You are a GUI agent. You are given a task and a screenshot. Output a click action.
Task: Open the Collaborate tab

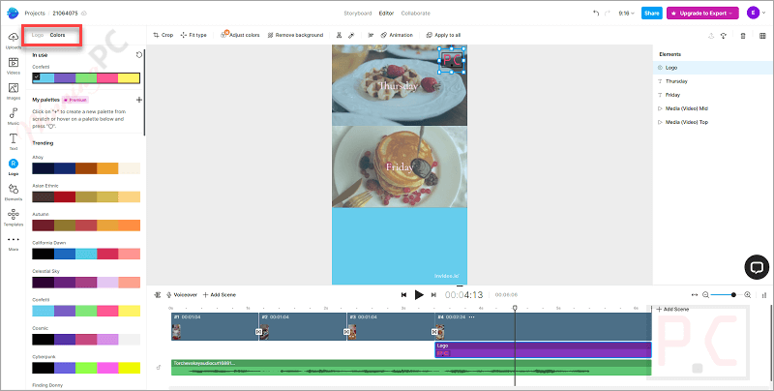point(416,14)
